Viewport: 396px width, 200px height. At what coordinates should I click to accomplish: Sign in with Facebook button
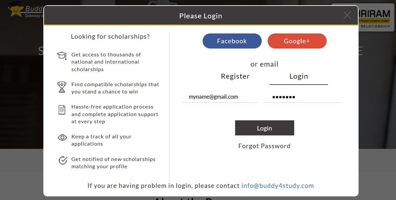tap(232, 41)
